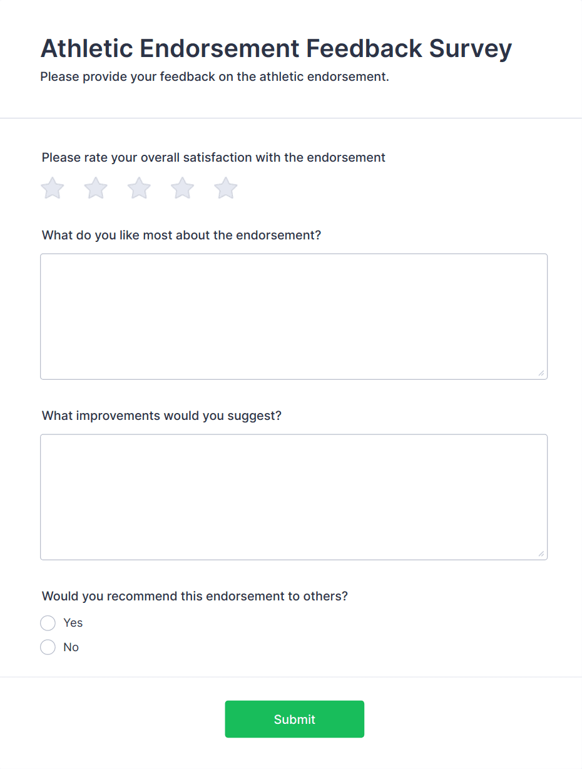The height and width of the screenshot is (769, 582).
Task: Click the Athletic Endorsement Feedback Survey heading
Action: [276, 48]
